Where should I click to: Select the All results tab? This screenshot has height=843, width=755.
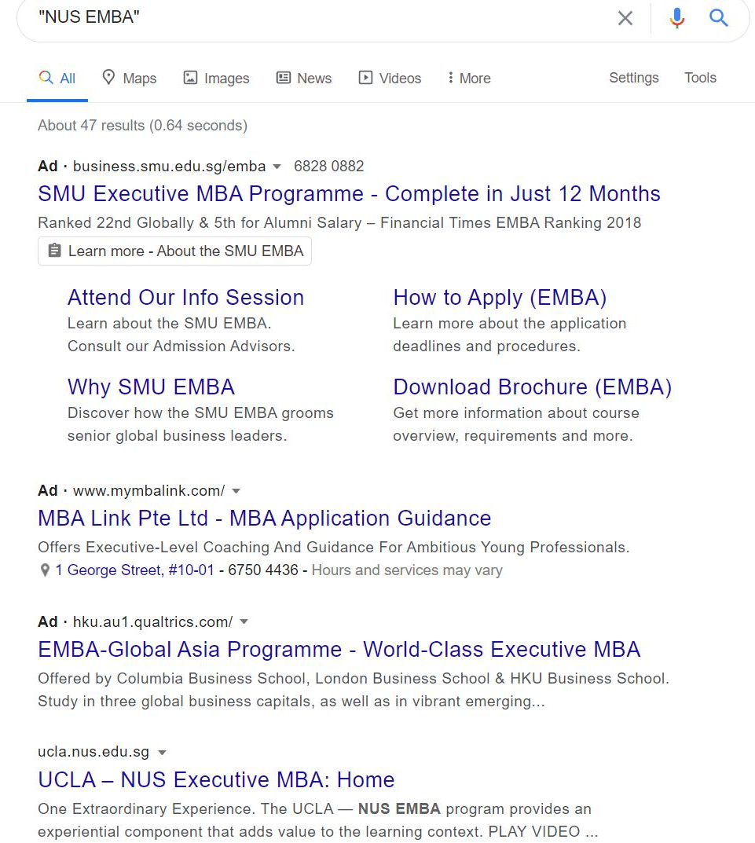pos(57,79)
